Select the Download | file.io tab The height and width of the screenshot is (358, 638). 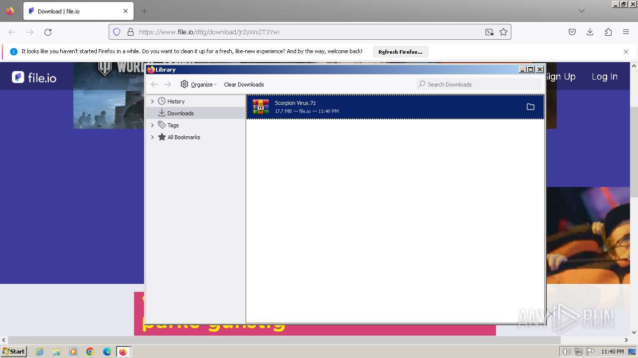pos(79,11)
